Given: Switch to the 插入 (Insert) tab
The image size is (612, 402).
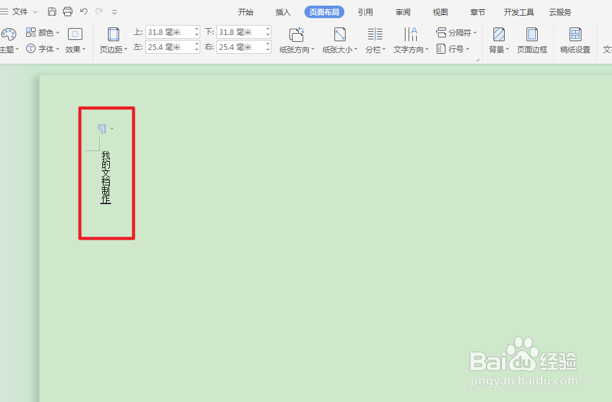Looking at the screenshot, I should point(282,11).
